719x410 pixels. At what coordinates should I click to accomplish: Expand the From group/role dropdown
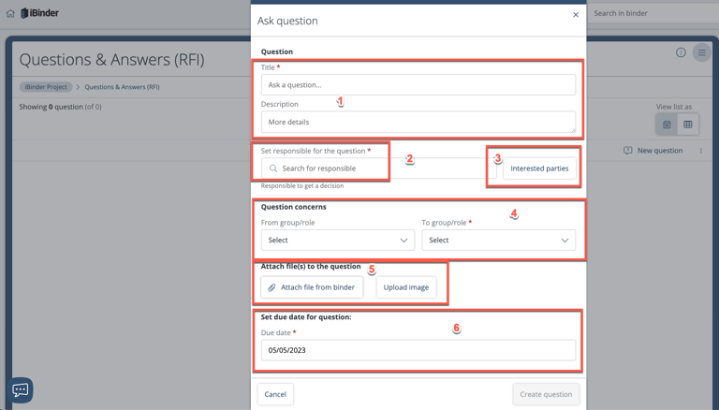point(338,241)
